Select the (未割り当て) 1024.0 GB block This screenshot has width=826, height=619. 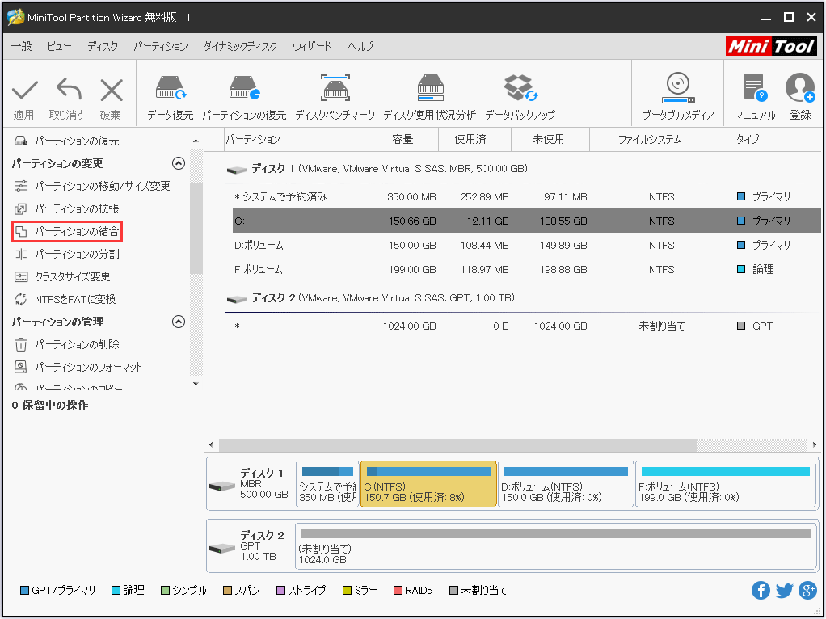[x=556, y=547]
